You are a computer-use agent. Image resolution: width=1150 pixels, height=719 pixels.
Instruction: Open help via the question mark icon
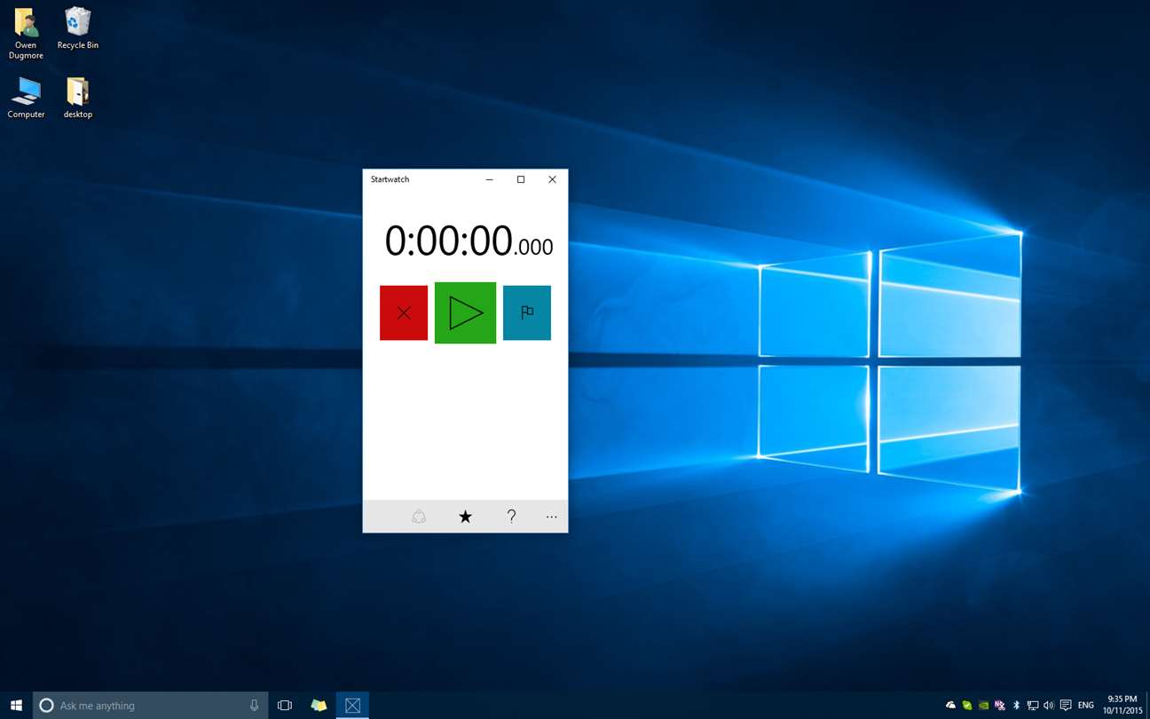coord(511,517)
